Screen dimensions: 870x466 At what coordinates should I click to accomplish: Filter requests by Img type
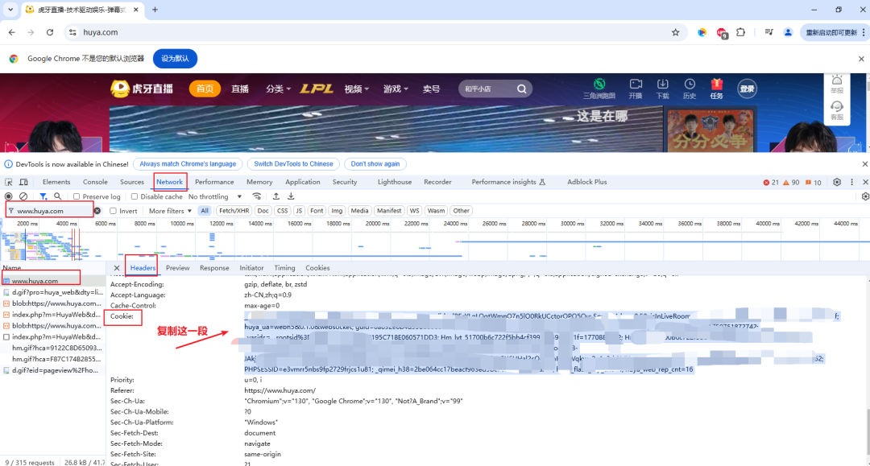pyautogui.click(x=336, y=211)
